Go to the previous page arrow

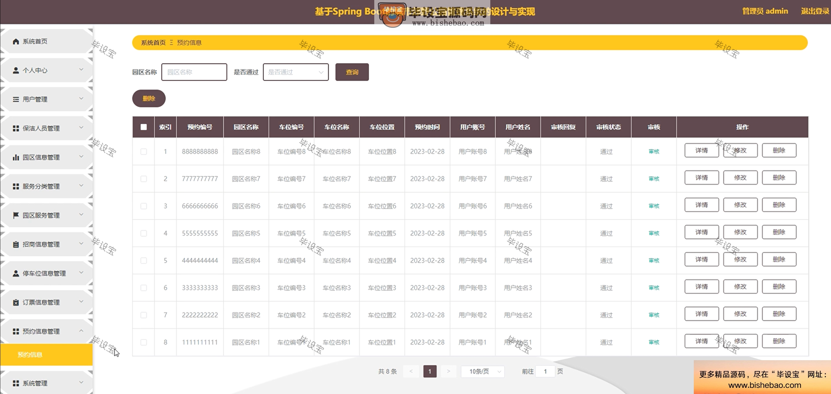point(411,371)
